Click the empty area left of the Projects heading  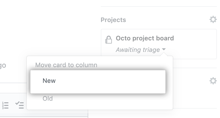point(53,20)
